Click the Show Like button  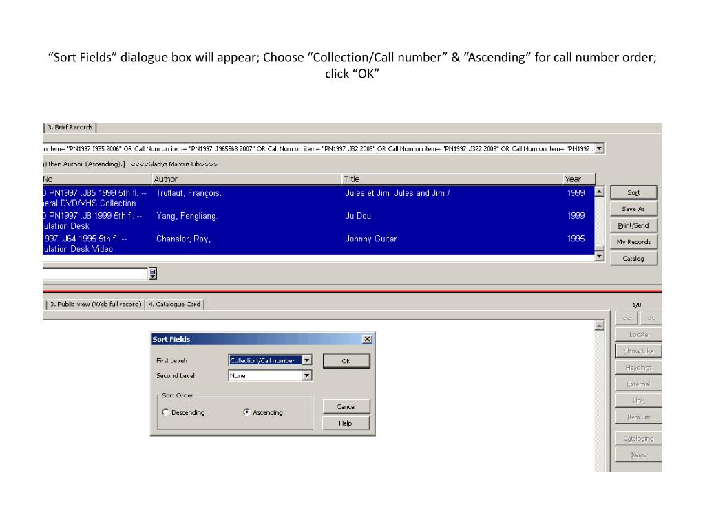[638, 351]
